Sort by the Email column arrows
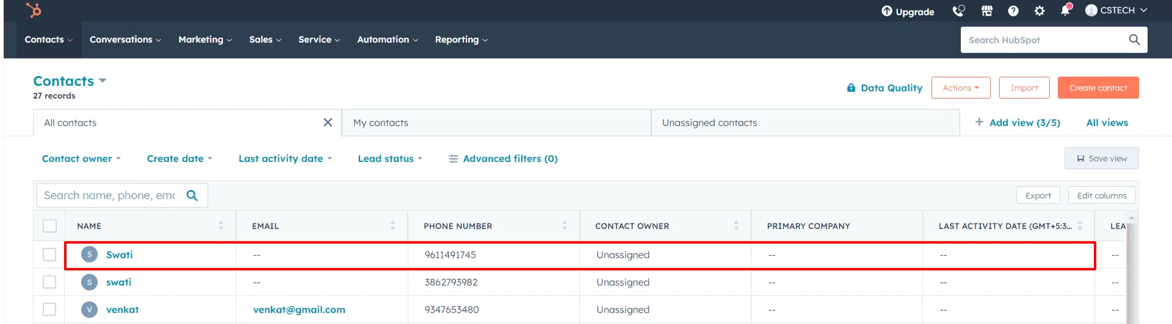1172x324 pixels. click(392, 225)
